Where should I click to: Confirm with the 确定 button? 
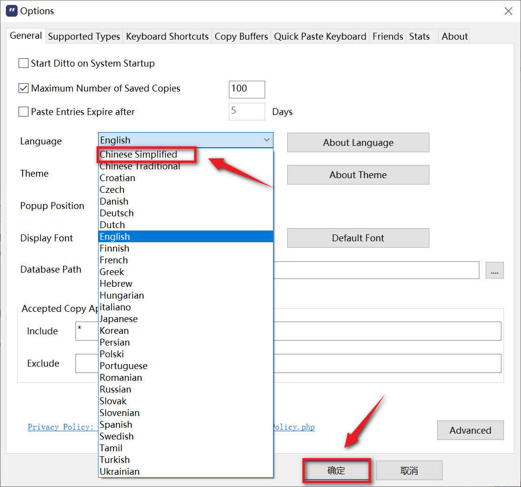336,470
